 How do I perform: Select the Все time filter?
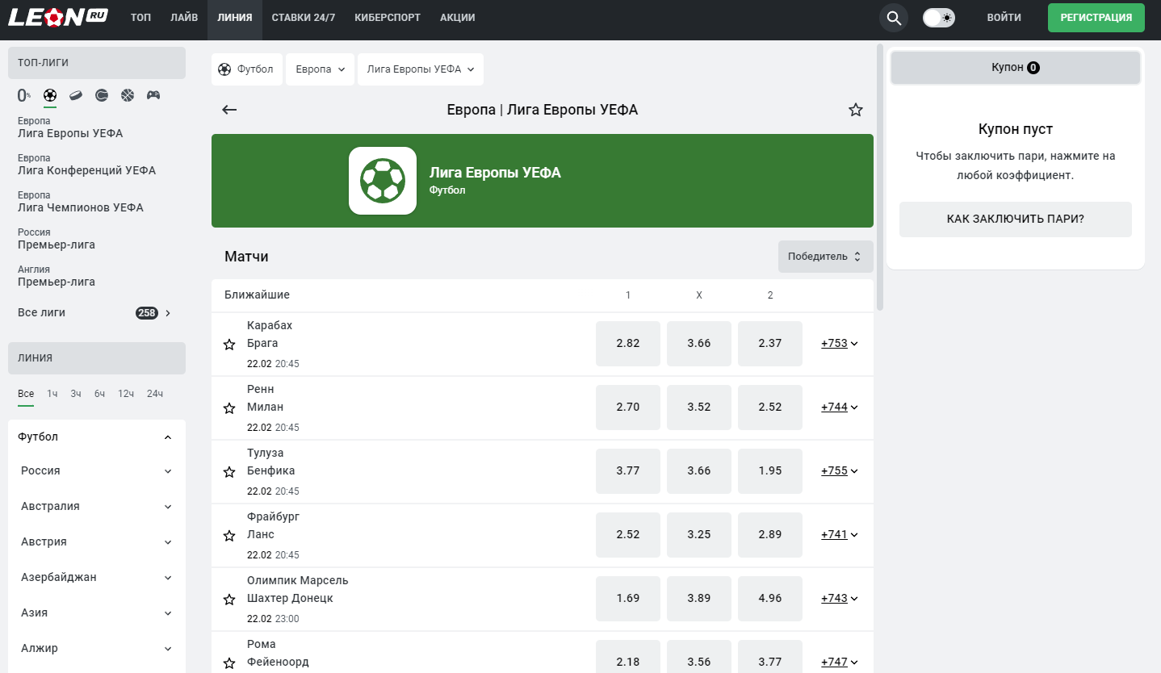pos(26,394)
